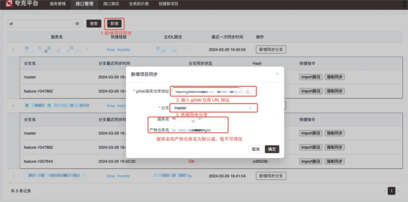Click the 2024-03-29 16:42:20 sync time
The image size is (408, 202).
[117, 161]
